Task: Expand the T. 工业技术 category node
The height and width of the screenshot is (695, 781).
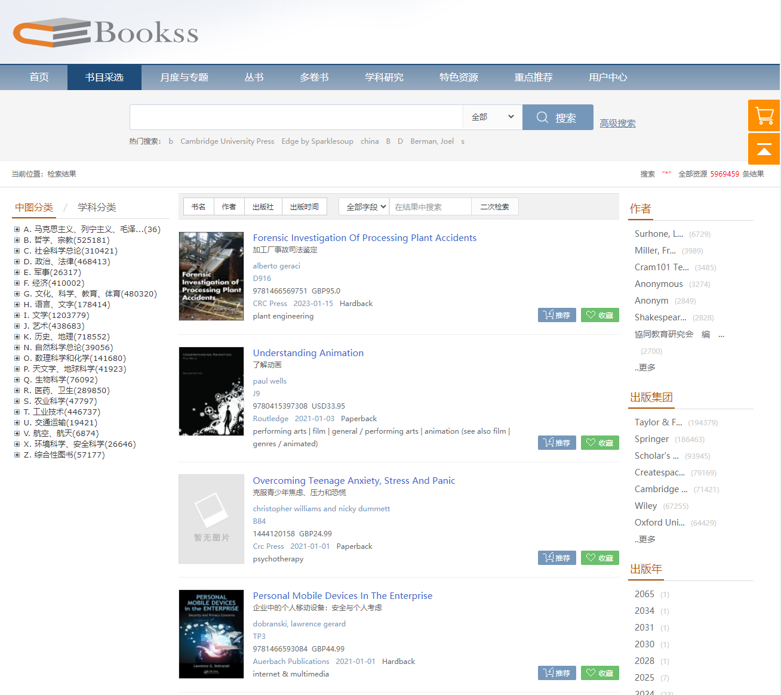Action: click(x=17, y=412)
